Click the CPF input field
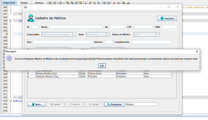Image resolution: width=208 pixels, height=120 pixels. click(143, 27)
